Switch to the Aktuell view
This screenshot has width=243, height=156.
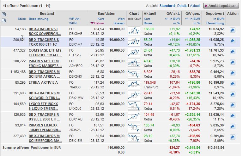(x=195, y=6)
